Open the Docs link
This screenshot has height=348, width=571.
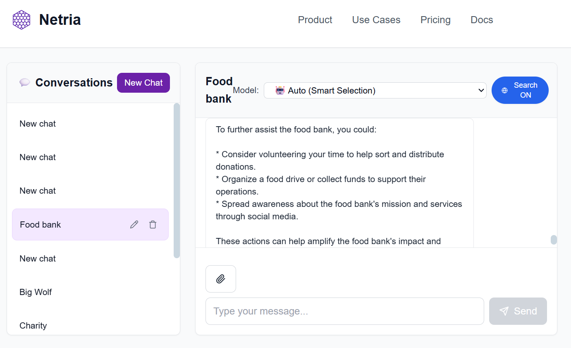tap(481, 19)
